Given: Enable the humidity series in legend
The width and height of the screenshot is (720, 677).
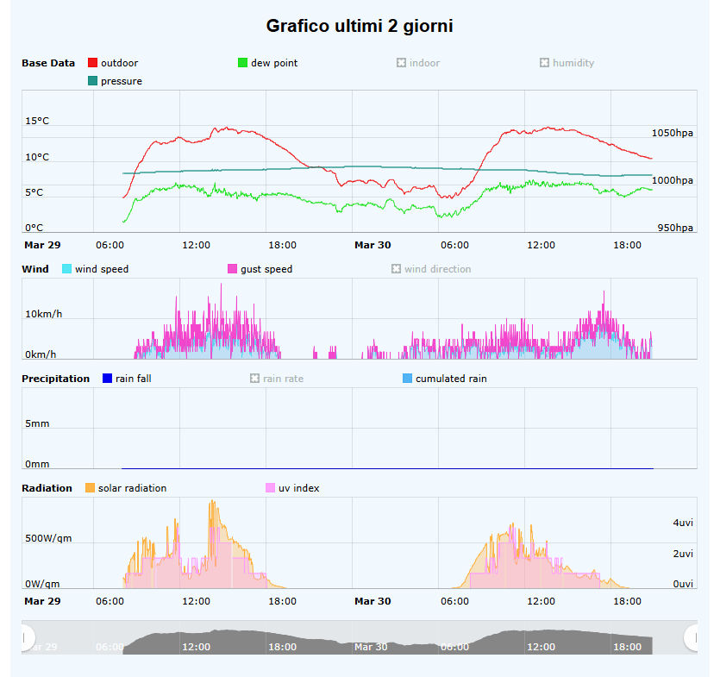Looking at the screenshot, I should click(x=544, y=63).
